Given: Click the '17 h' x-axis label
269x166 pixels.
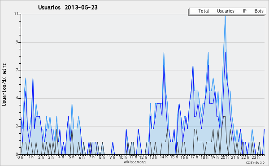Looking at the screenshot, I should [x=194, y=157].
